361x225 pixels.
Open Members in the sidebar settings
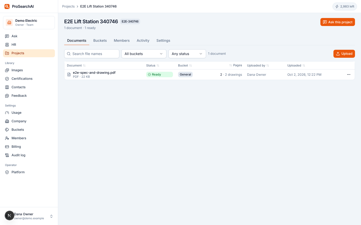tap(29, 138)
